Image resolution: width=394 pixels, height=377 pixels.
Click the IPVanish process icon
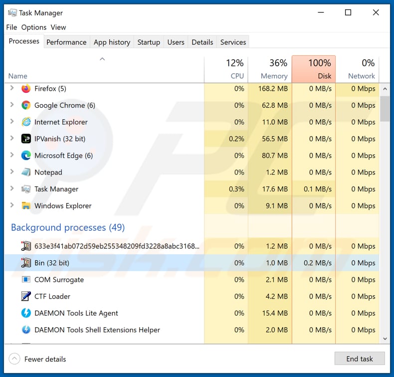click(26, 139)
